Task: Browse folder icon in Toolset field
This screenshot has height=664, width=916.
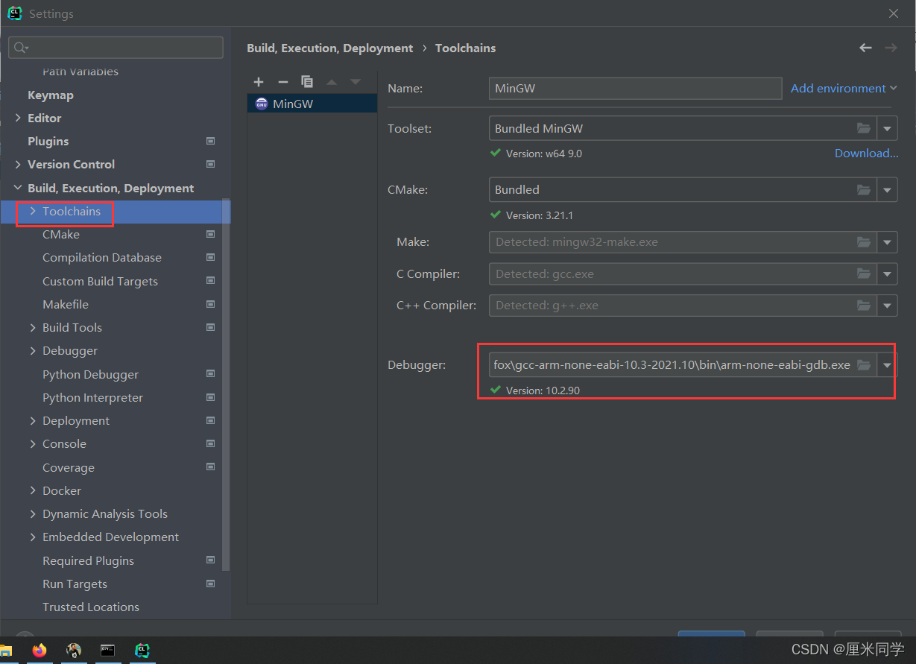Action: tap(863, 128)
